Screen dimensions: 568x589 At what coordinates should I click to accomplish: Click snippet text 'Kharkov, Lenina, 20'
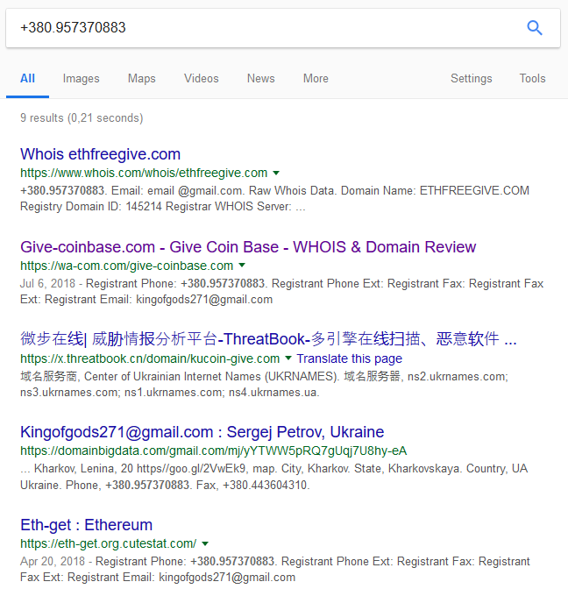click(83, 469)
